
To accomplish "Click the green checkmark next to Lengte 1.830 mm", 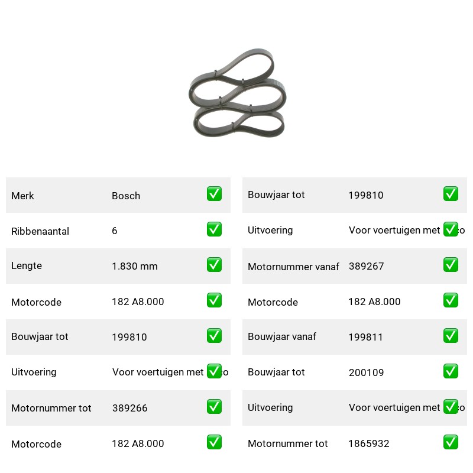I will coord(214,264).
